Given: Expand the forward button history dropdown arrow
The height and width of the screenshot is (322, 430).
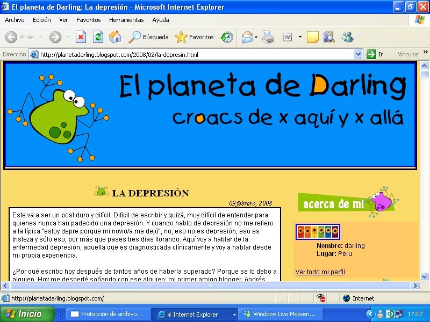Looking at the screenshot, I should pos(68,37).
